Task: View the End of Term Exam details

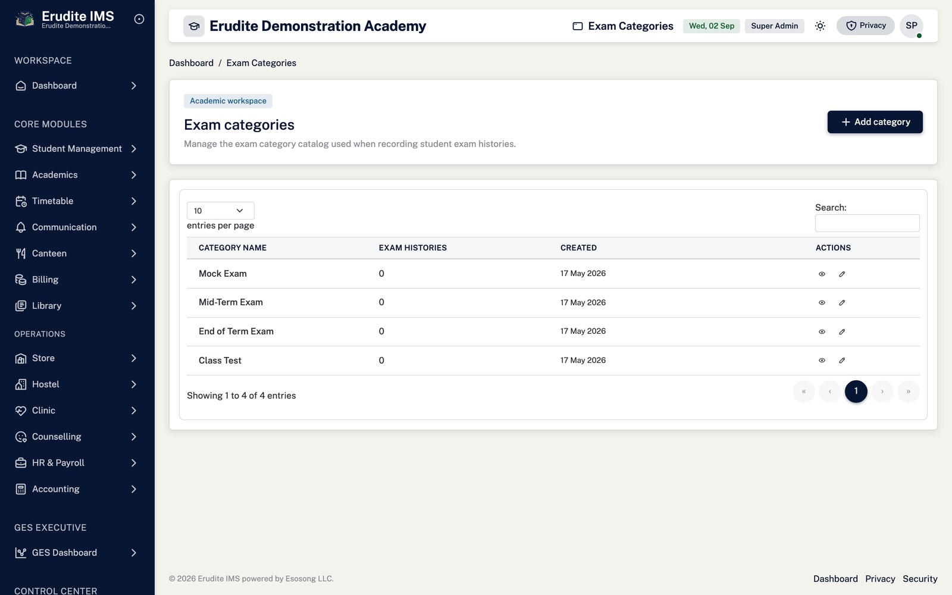Action: (x=822, y=332)
